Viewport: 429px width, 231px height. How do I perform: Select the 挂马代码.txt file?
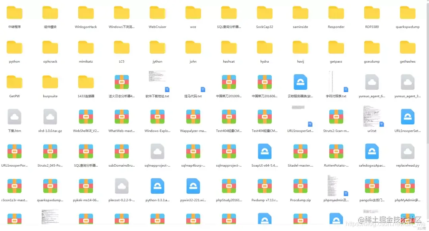(193, 96)
